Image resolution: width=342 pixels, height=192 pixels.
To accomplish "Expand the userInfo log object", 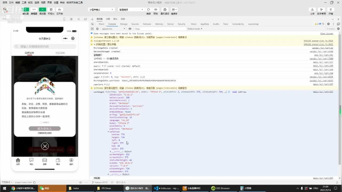I will point(105,85).
